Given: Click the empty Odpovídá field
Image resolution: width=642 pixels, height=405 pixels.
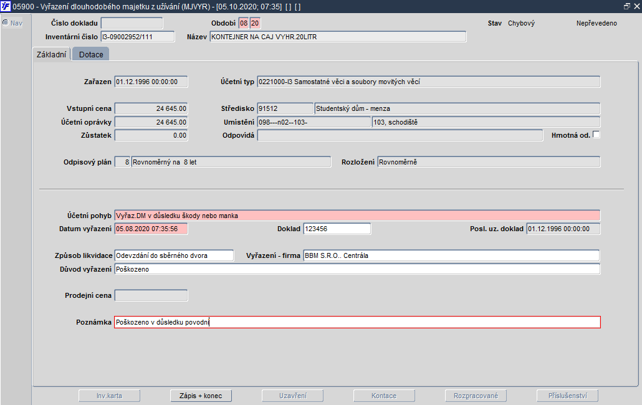Looking at the screenshot, I should pyautogui.click(x=400, y=135).
